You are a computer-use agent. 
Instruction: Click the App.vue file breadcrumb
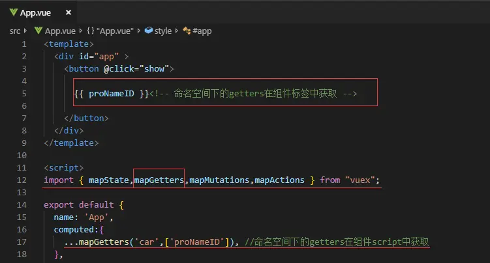(60, 31)
